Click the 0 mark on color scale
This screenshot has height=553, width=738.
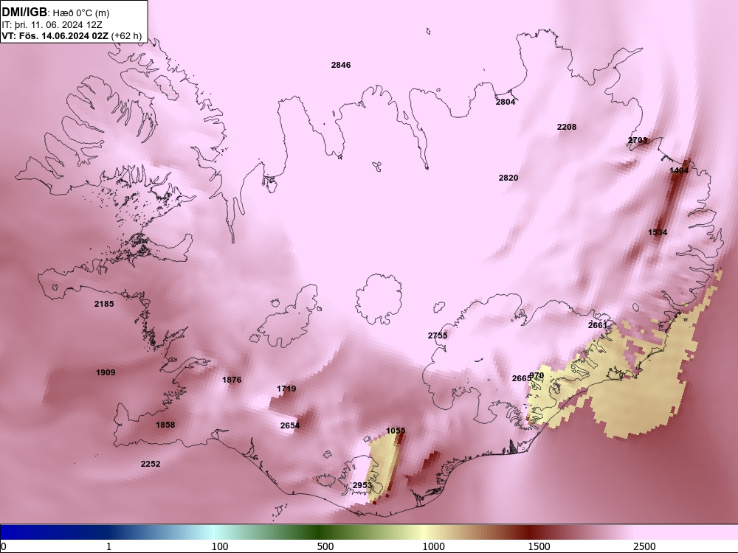click(x=4, y=546)
